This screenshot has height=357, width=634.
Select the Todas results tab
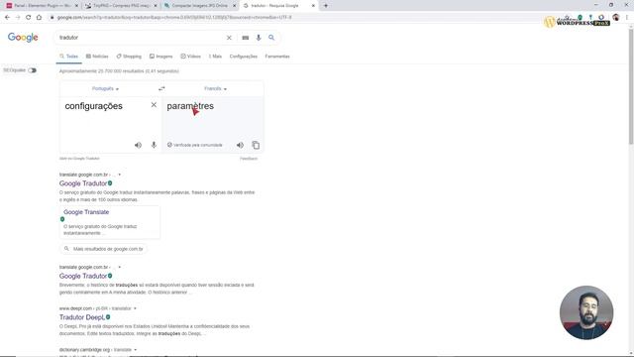(x=68, y=57)
